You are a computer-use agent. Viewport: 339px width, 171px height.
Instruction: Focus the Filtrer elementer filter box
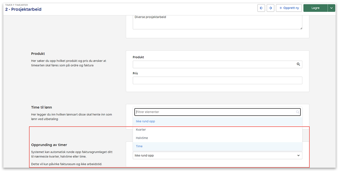pyautogui.click(x=214, y=112)
